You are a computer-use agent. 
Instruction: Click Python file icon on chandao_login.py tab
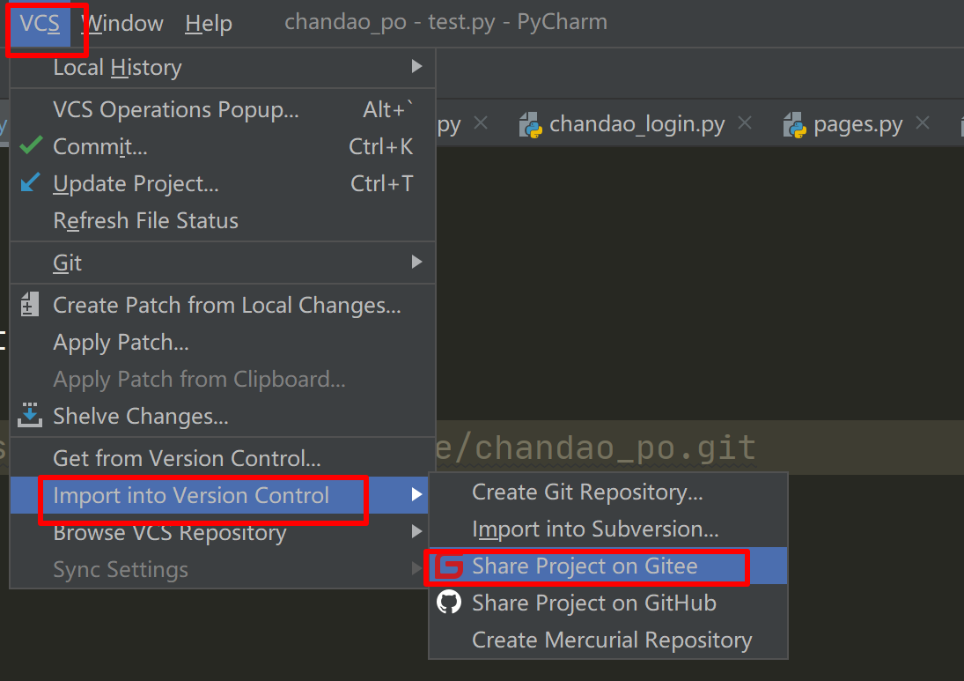[x=530, y=125]
